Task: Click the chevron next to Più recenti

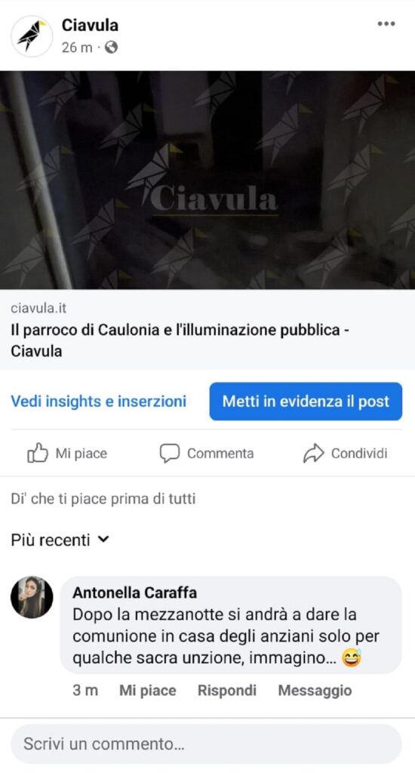Action: [103, 539]
